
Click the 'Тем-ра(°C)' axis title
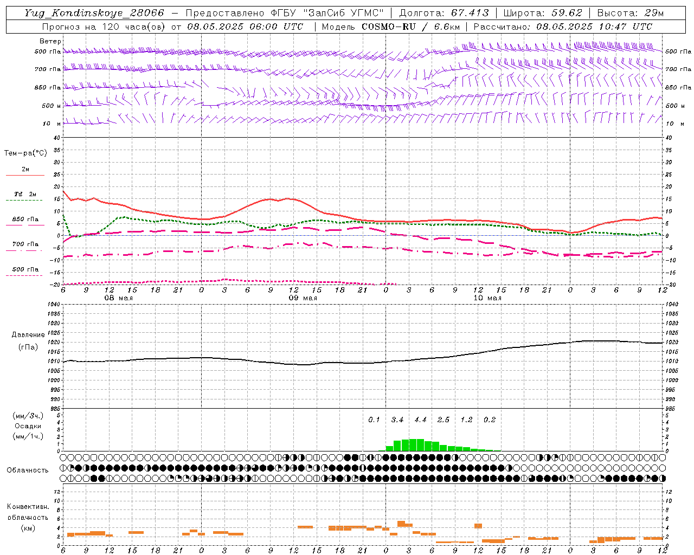point(25,153)
